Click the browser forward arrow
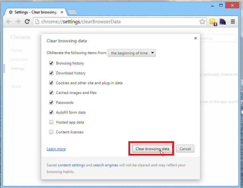Image resolution: width=243 pixels, height=188 pixels. click(18, 22)
